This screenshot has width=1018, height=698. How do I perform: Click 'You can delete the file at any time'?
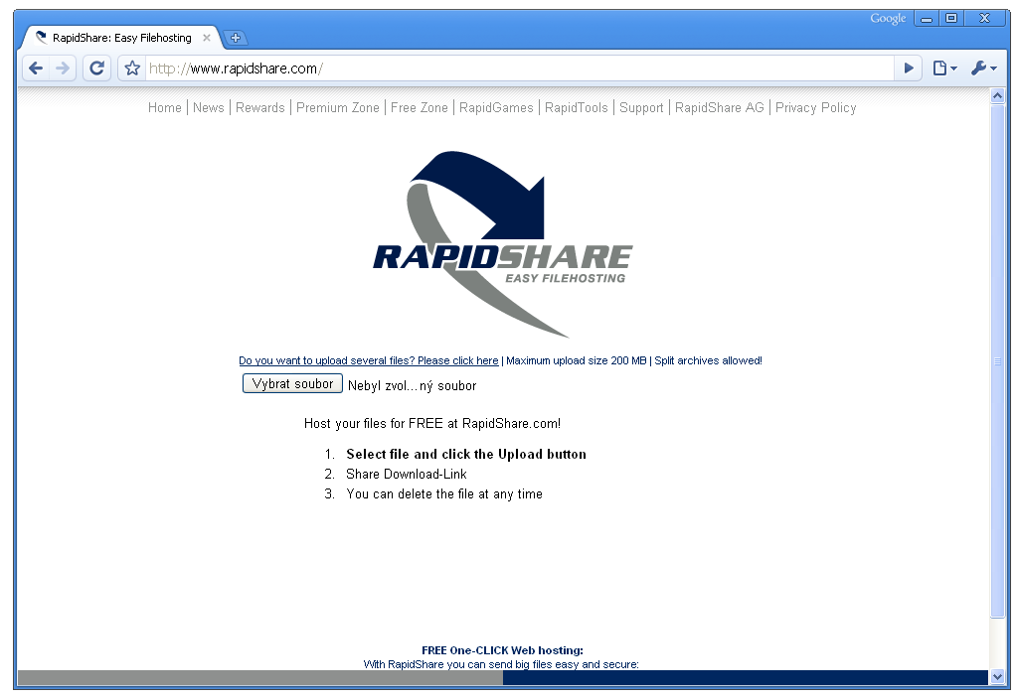(x=444, y=494)
